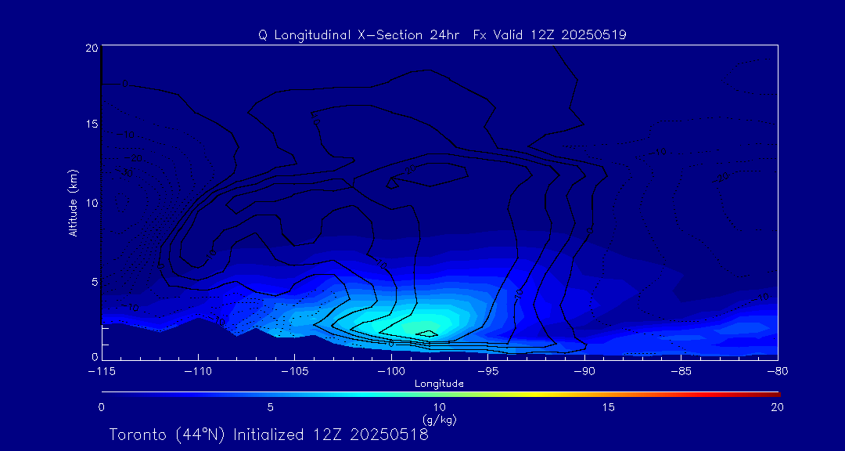The image size is (845, 451).
Task: Select the -90 longitude tick label
Action: point(584,371)
